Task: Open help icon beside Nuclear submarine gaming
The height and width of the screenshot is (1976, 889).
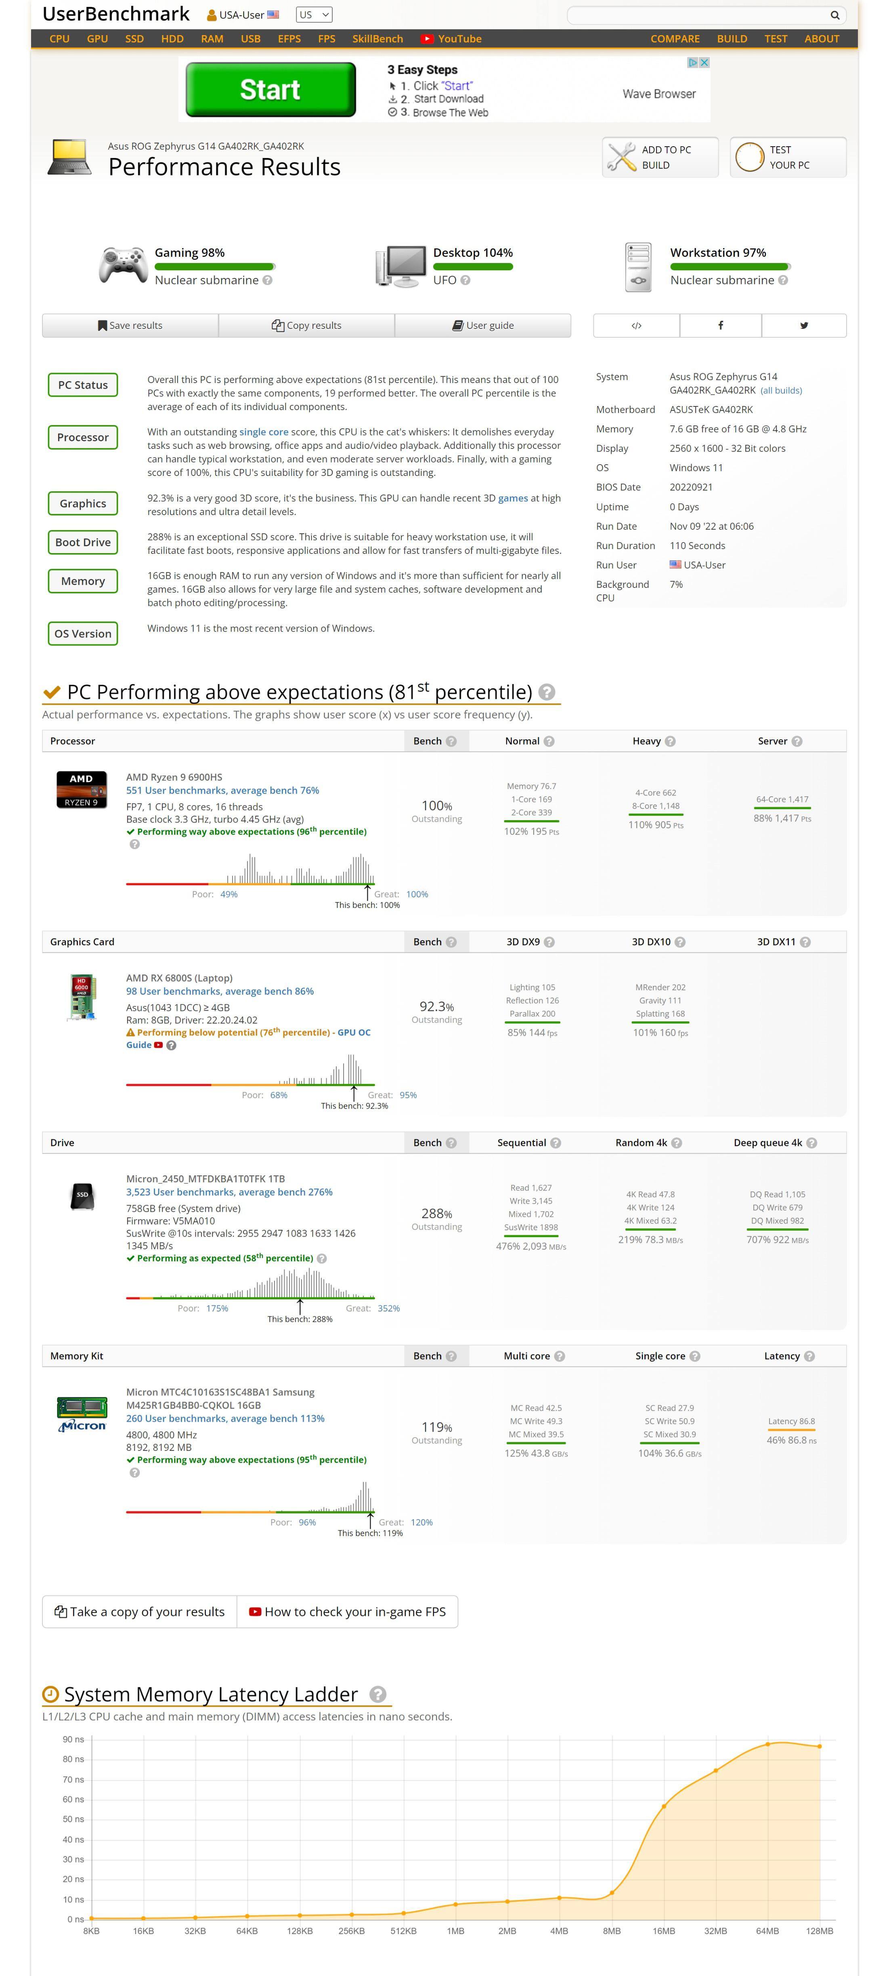Action: click(267, 281)
